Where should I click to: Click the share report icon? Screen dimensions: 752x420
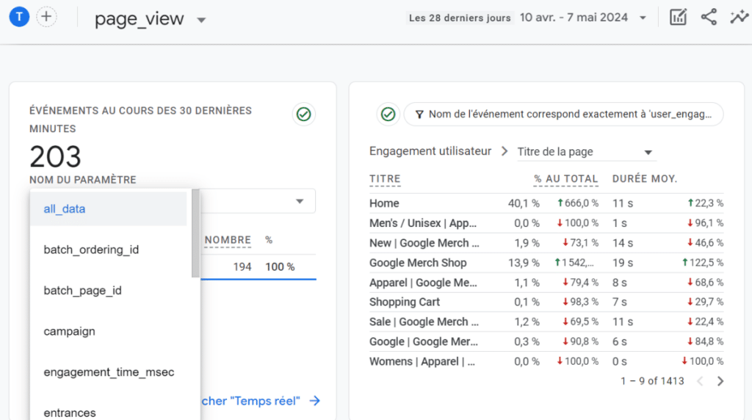tap(709, 18)
